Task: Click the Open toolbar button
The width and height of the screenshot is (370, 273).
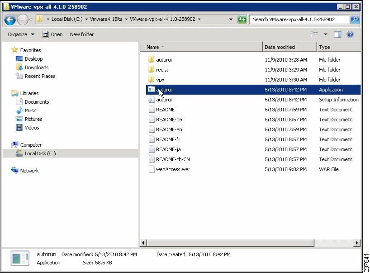Action: click(x=52, y=34)
